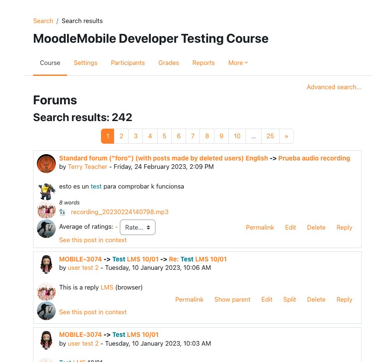Go to results page 3
378x362 pixels.
[136, 136]
